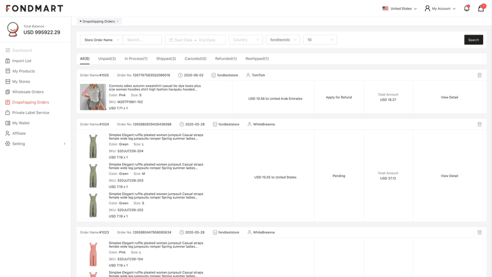Click clock icon beside 2020-06-02
492x277 pixels.
coord(180,75)
